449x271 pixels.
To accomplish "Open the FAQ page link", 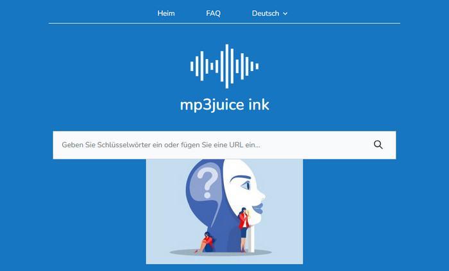I will click(214, 13).
